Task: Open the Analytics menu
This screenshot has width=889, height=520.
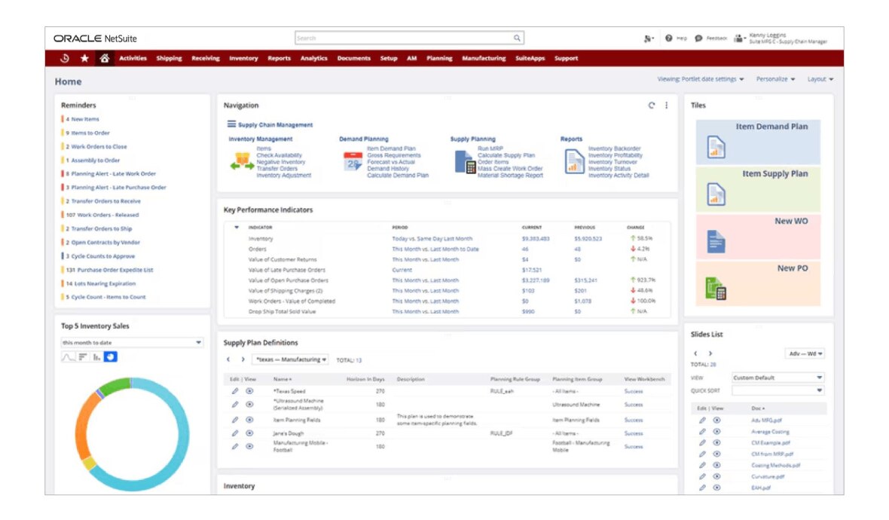Action: tap(313, 59)
